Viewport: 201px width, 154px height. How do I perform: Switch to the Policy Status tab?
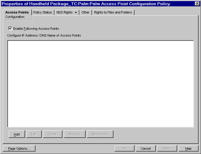(x=42, y=12)
